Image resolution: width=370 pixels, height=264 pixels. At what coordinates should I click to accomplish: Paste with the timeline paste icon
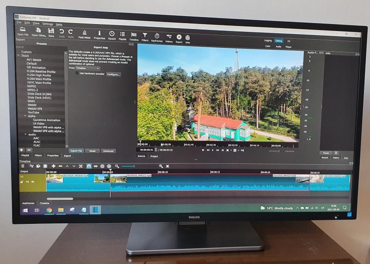[45, 166]
